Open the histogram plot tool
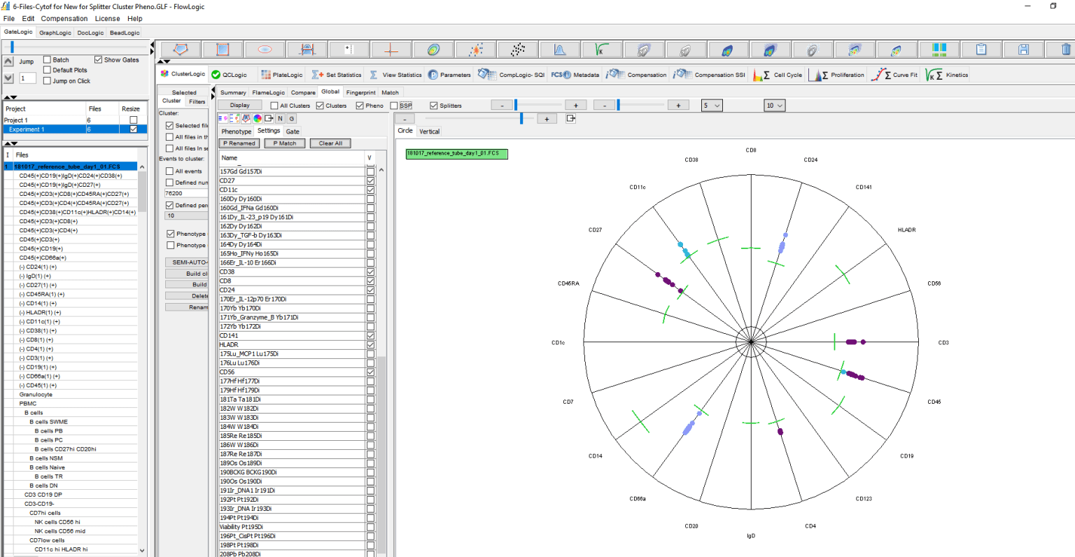The height and width of the screenshot is (557, 1075). click(560, 49)
